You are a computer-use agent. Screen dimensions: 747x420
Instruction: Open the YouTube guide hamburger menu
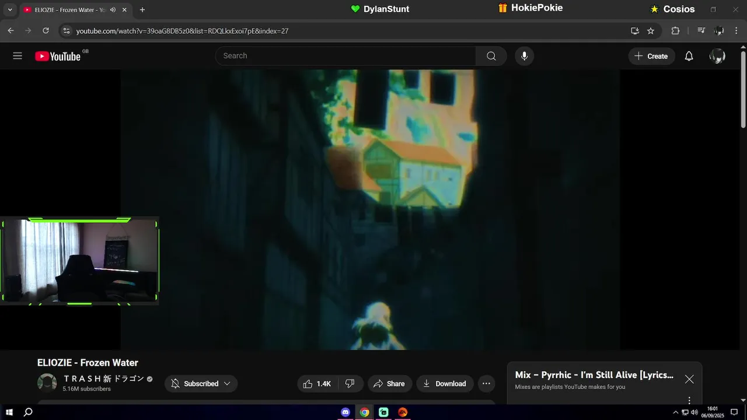point(18,56)
